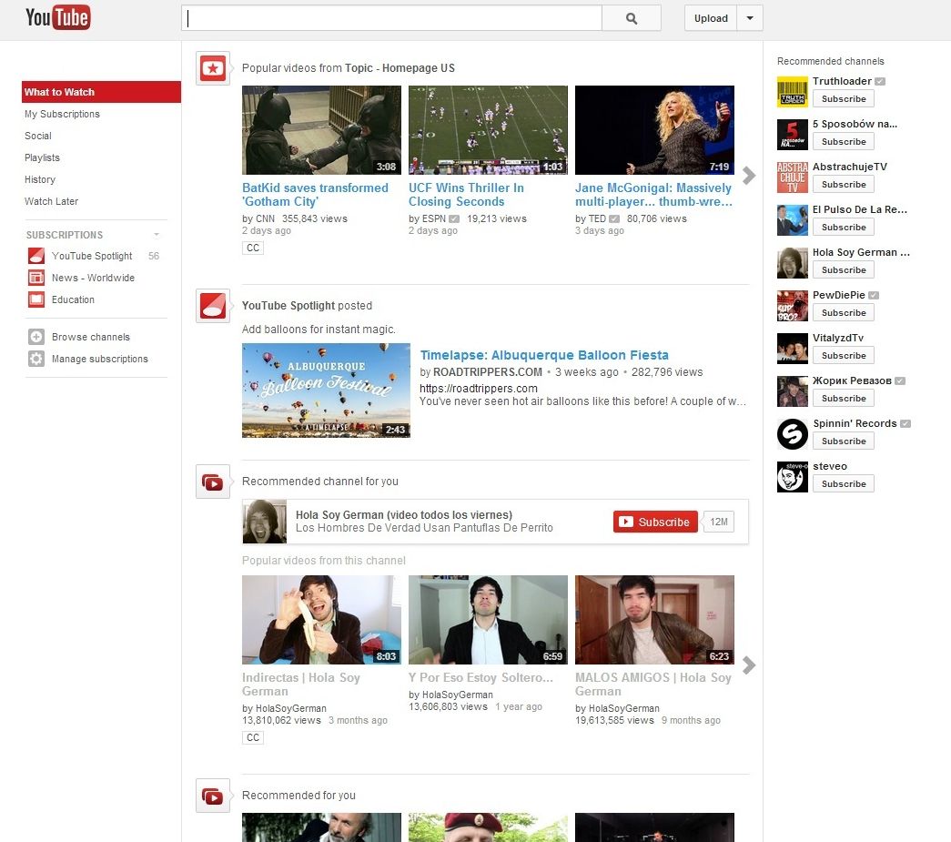The image size is (951, 842).
Task: Click the YouTube logo
Action: coord(57,17)
